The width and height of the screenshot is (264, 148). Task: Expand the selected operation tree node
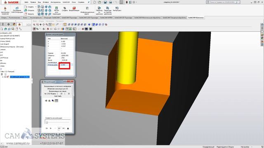2,77
